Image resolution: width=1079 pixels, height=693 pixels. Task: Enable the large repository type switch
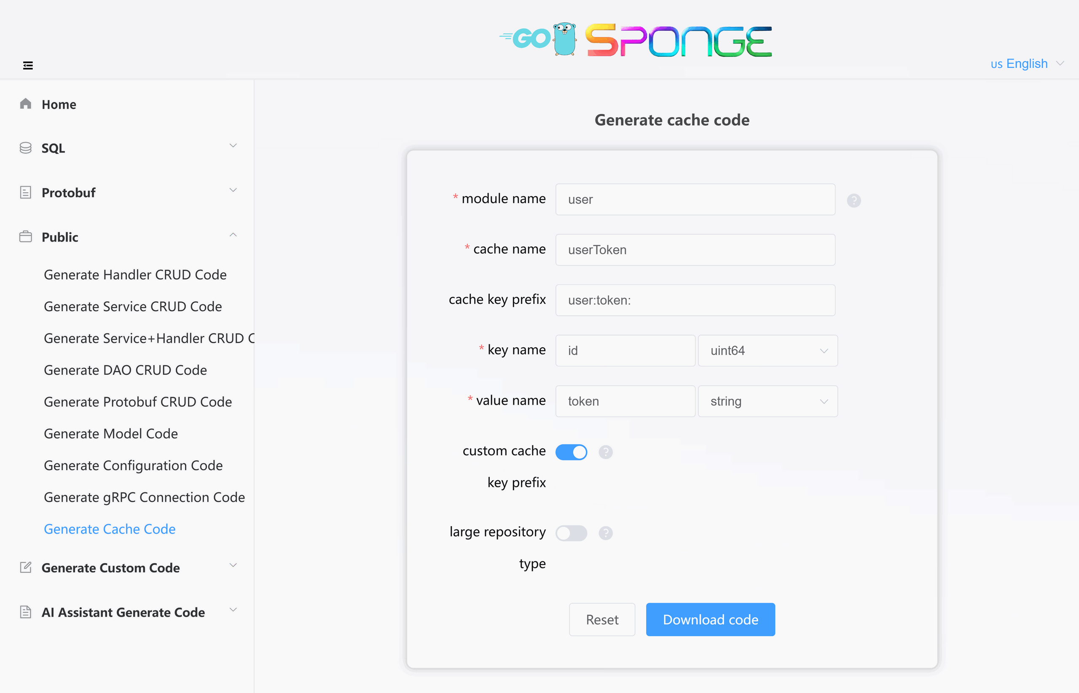571,533
